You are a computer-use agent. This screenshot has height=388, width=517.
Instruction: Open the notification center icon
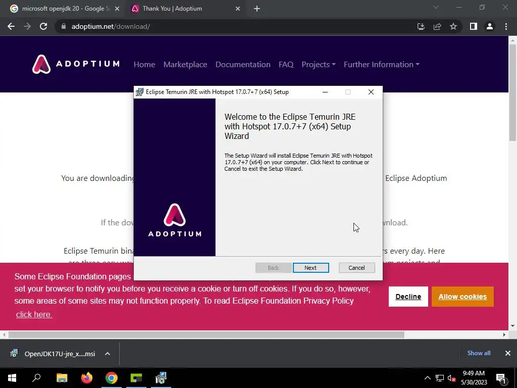pyautogui.click(x=501, y=378)
